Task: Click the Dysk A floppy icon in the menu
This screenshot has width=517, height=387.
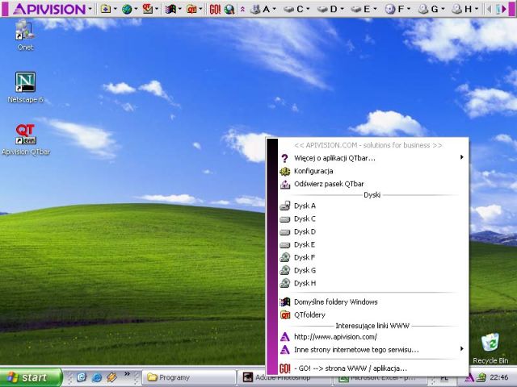Action: 285,206
